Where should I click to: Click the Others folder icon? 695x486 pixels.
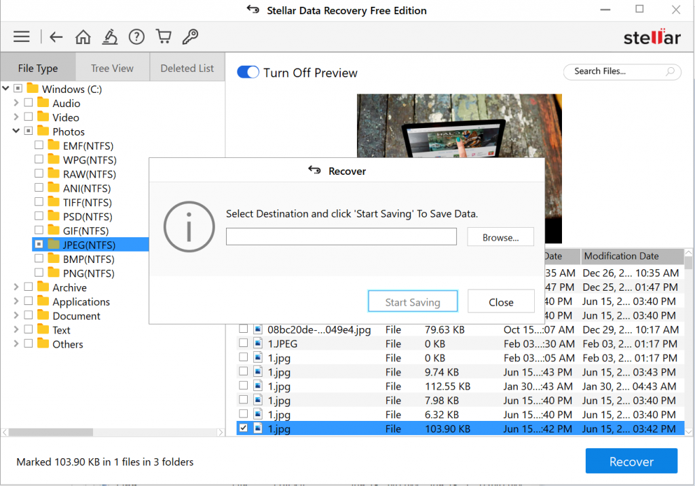[x=43, y=344]
